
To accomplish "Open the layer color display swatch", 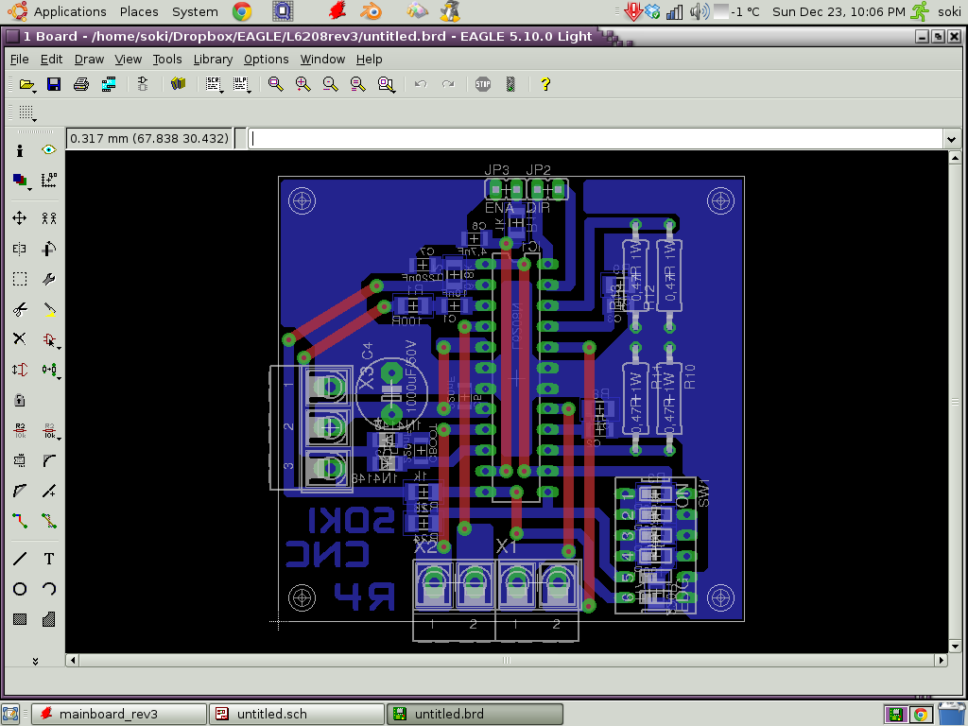I will 18,179.
